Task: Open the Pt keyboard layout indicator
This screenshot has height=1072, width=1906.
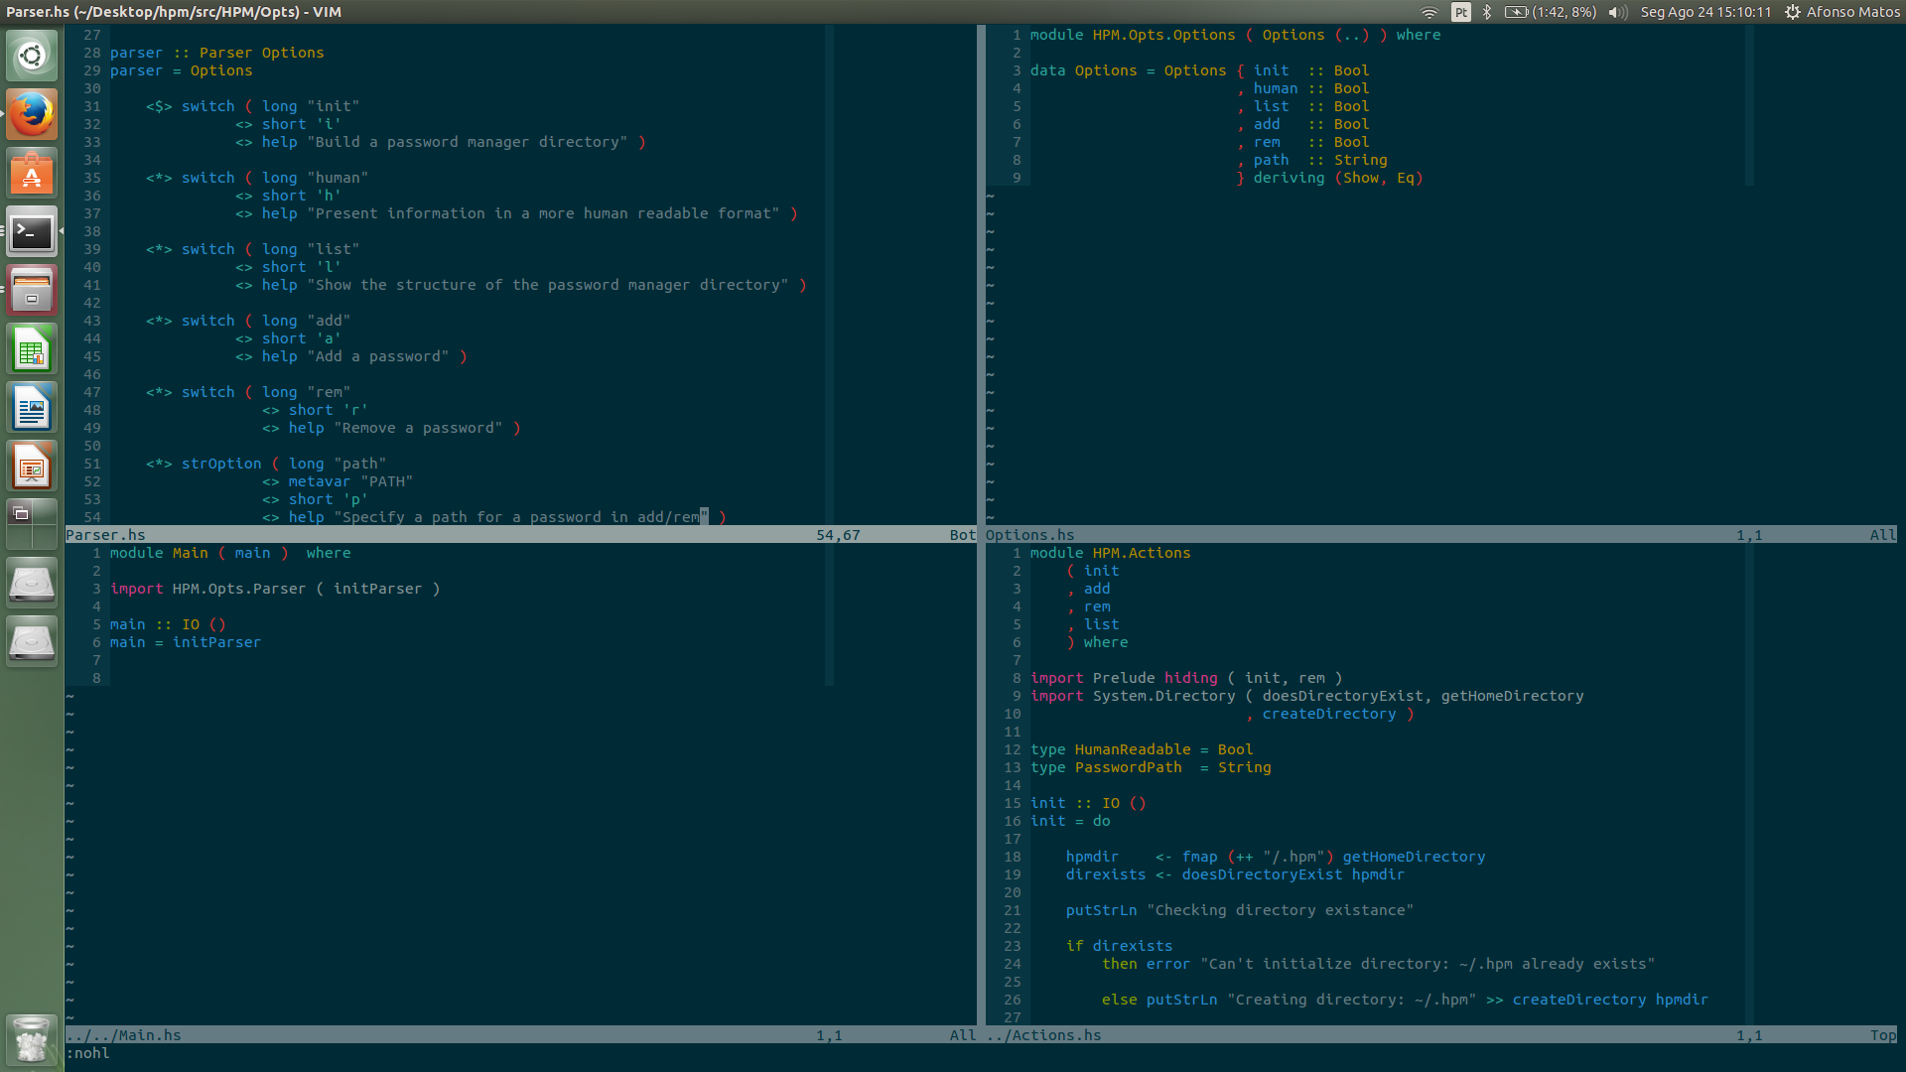Action: 1460,12
